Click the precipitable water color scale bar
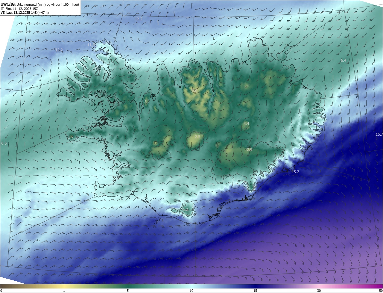This screenshot has height=293, width=383. click(191, 286)
